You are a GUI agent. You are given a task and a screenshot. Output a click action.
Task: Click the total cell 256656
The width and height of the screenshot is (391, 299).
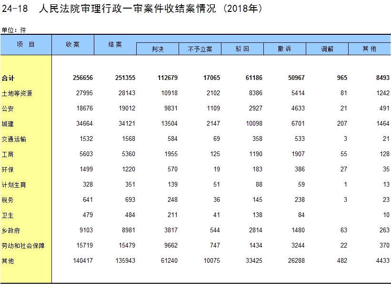83,78
